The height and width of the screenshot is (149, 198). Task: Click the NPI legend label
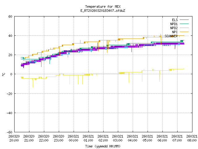click(x=175, y=32)
